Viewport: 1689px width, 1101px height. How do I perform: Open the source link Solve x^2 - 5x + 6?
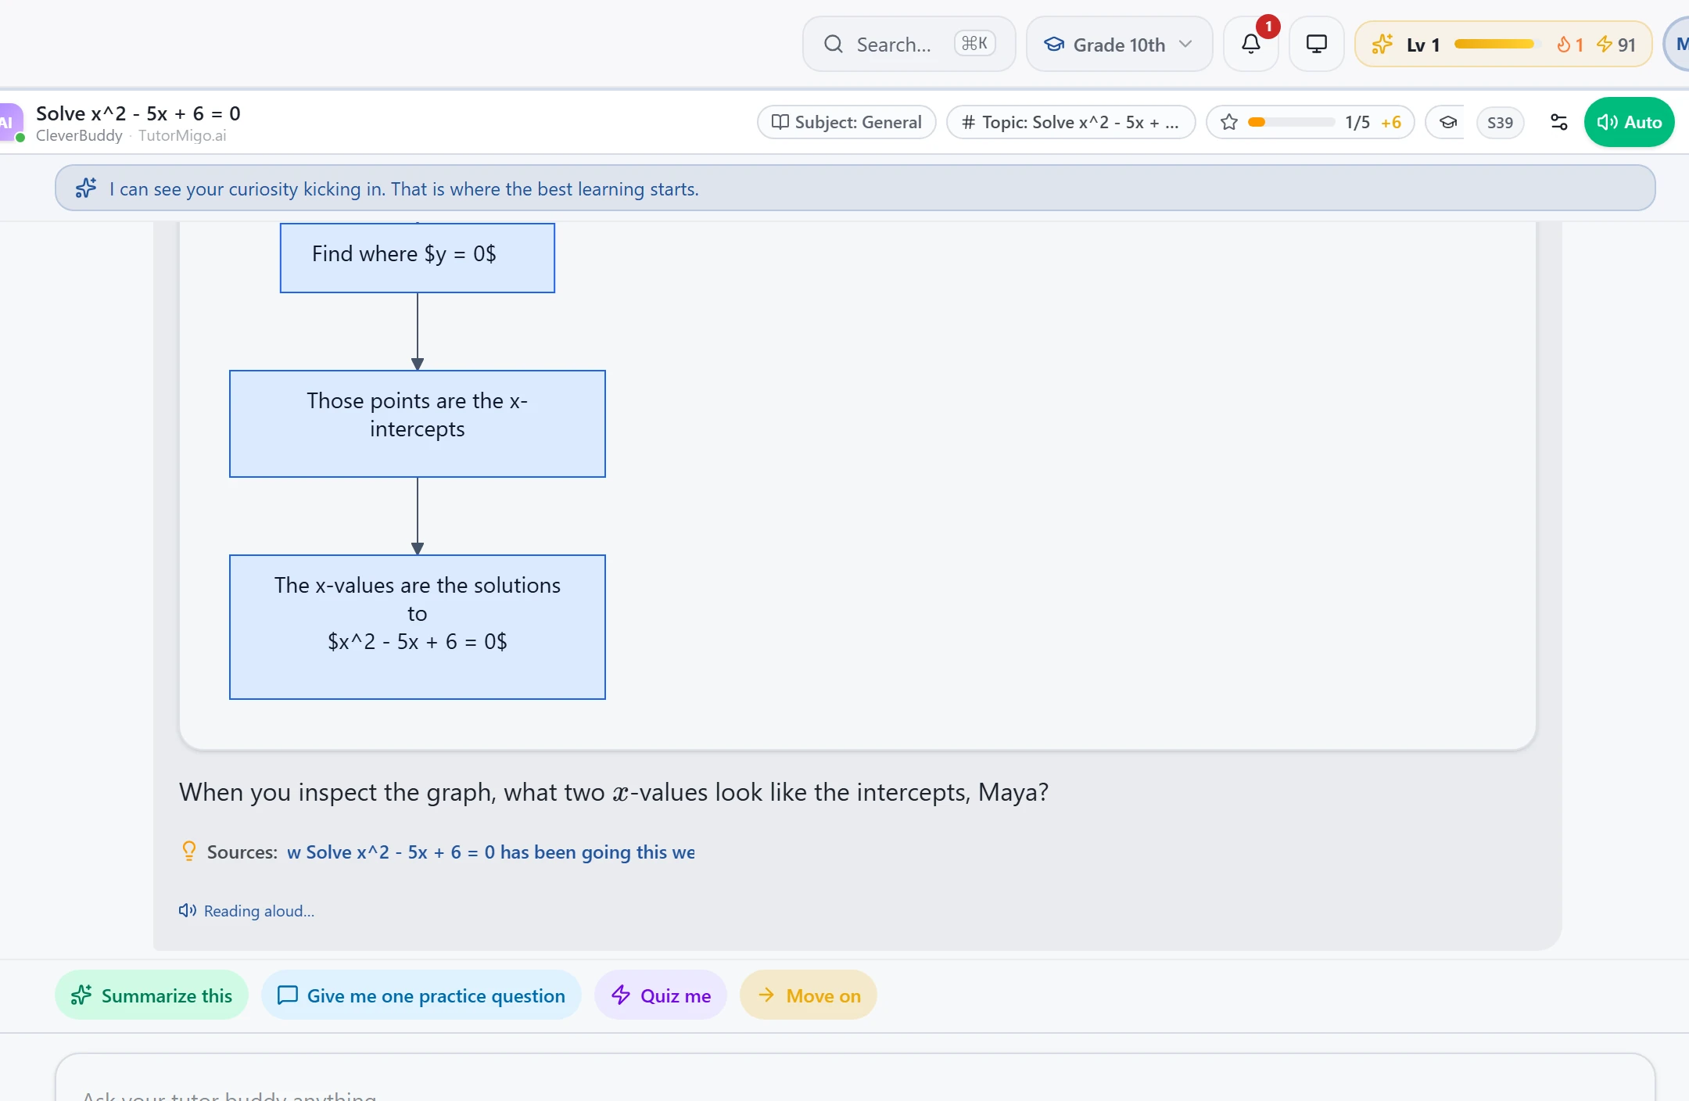tap(491, 852)
